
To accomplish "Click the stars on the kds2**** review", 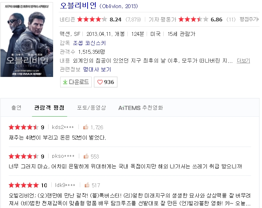I will click(x=23, y=127).
